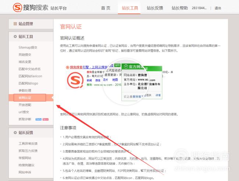Click note 6 about 中文站点名 and logo
Viewport: 239px width, 181px height.
click(x=108, y=178)
